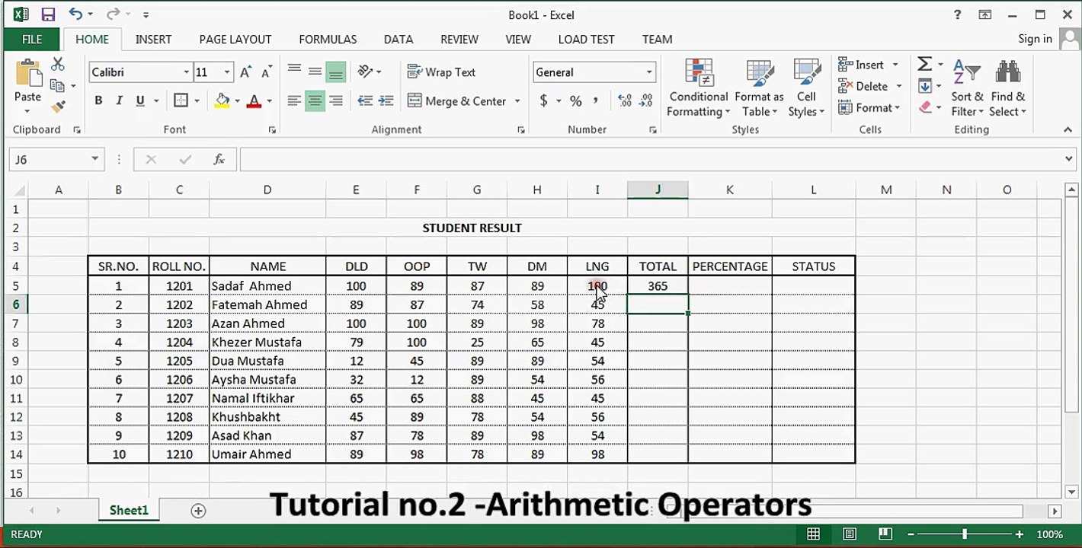This screenshot has width=1082, height=548.
Task: Switch to the REVIEW tab
Action: click(459, 40)
